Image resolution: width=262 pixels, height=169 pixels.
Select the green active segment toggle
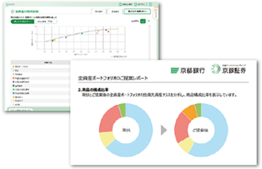click(23, 22)
